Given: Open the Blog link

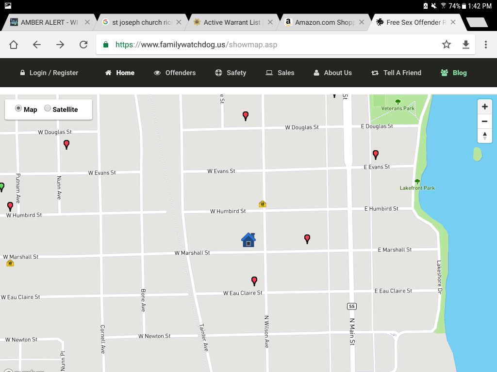Looking at the screenshot, I should coord(453,73).
